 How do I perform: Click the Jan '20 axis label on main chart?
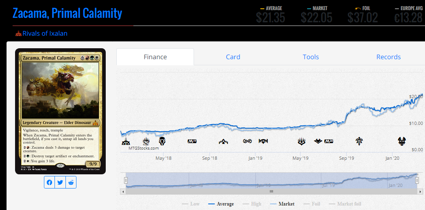point(392,158)
